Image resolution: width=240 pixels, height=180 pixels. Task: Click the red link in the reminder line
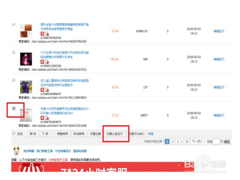pos(58,160)
